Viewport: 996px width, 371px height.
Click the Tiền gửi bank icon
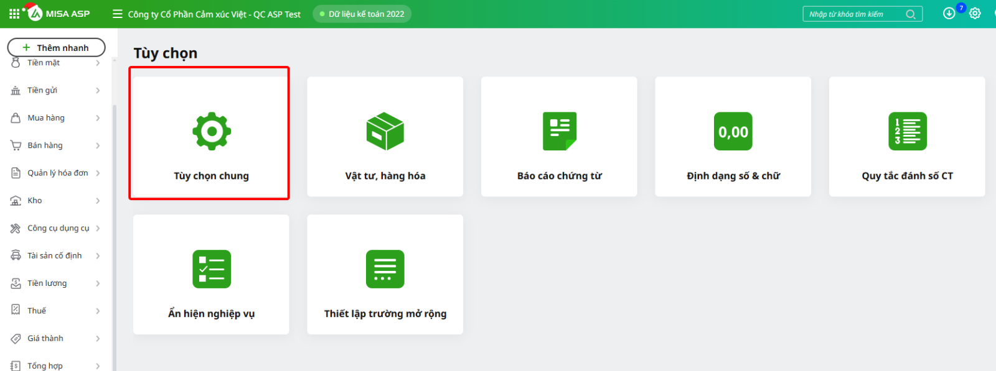[16, 91]
